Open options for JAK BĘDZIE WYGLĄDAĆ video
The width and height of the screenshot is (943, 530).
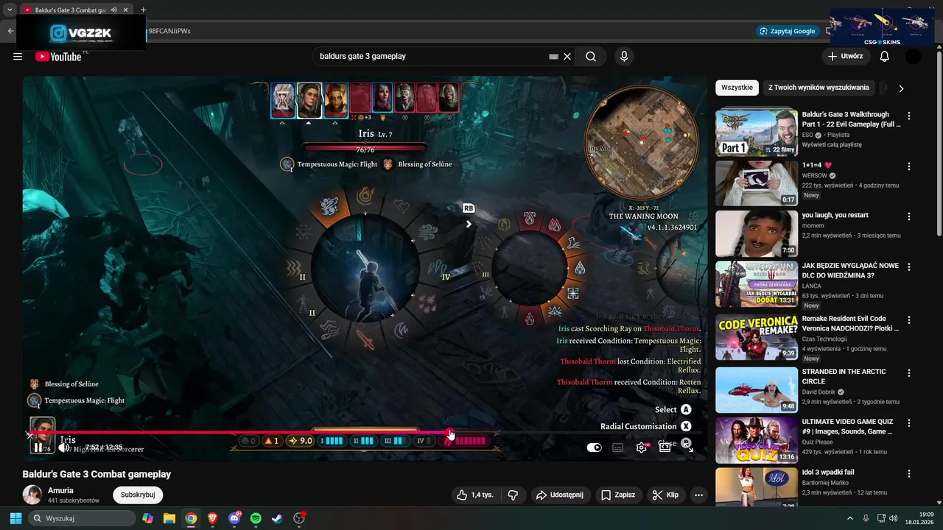click(x=909, y=267)
